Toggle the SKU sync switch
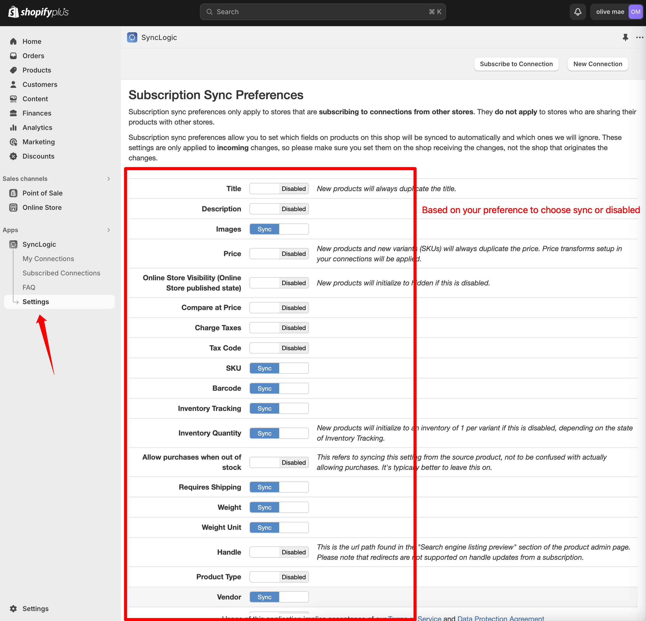Screen dimensions: 646x621 coord(279,368)
